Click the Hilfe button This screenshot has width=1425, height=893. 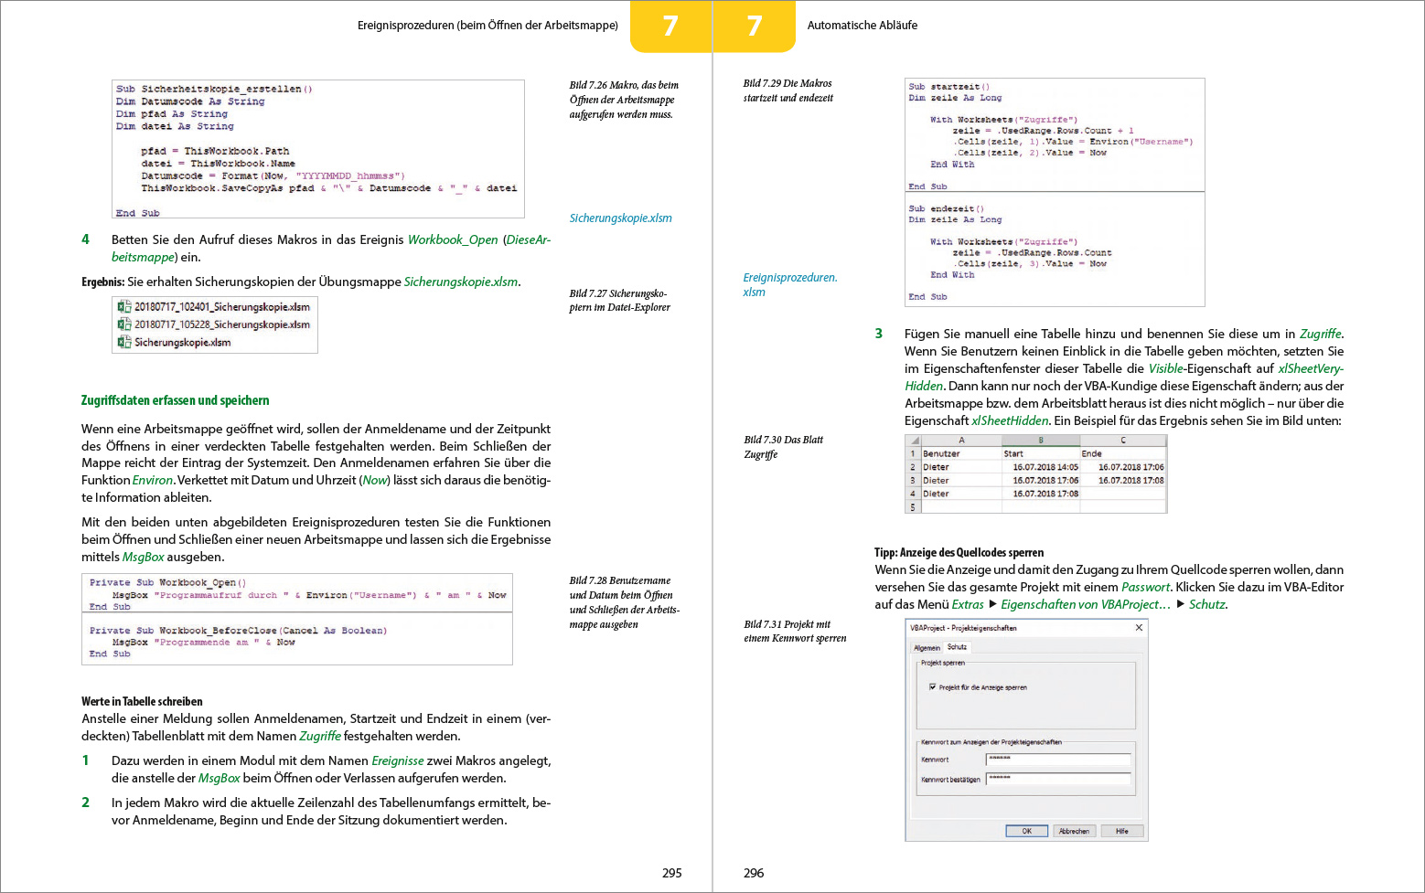1121,831
